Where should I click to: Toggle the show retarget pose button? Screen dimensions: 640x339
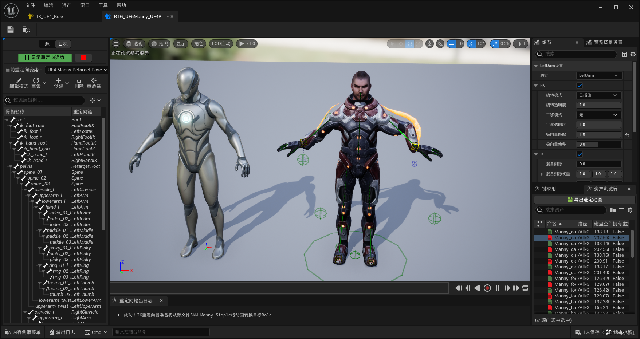point(45,58)
